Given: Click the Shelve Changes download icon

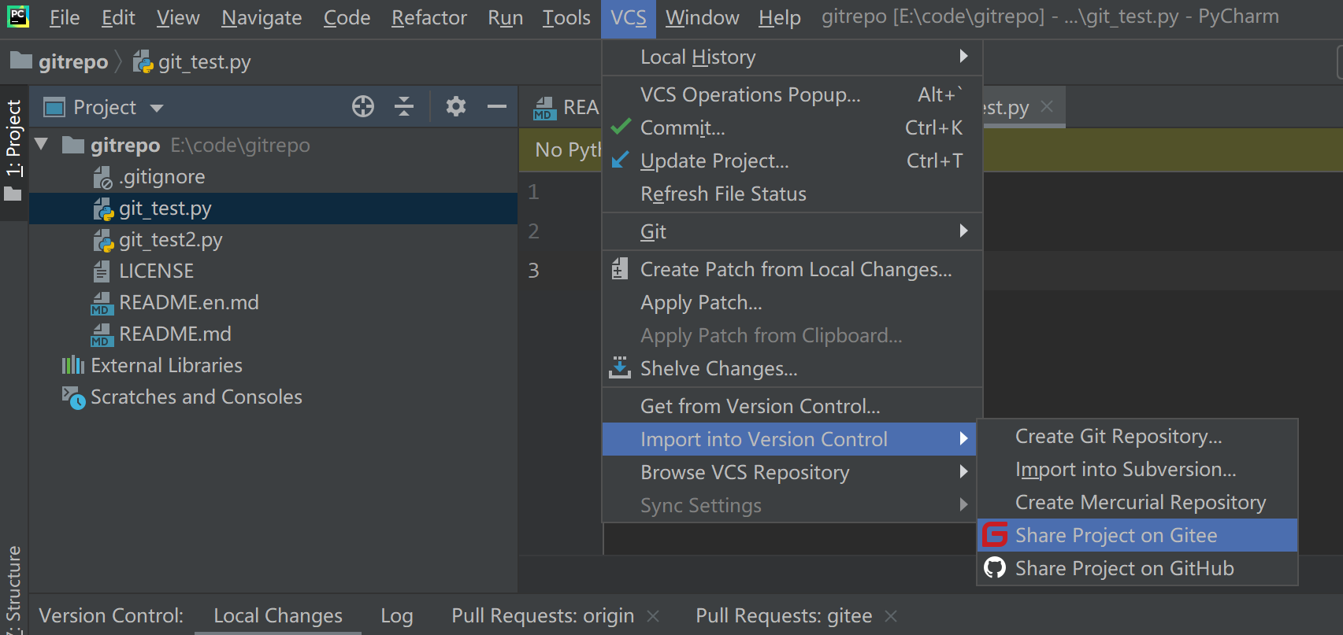Looking at the screenshot, I should [620, 367].
